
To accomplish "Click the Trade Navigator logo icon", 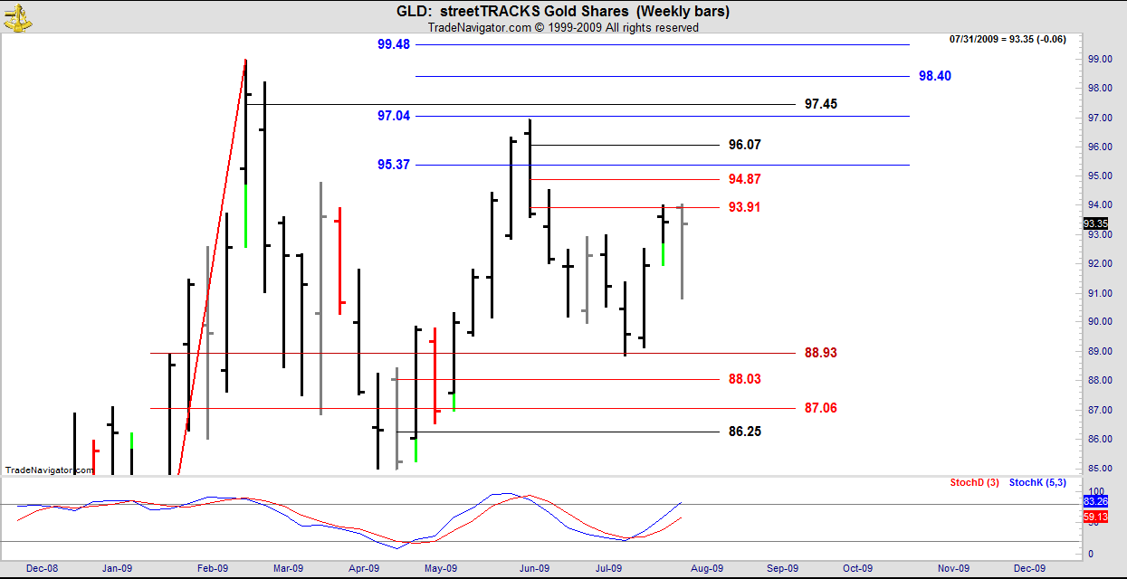I will coord(15,15).
